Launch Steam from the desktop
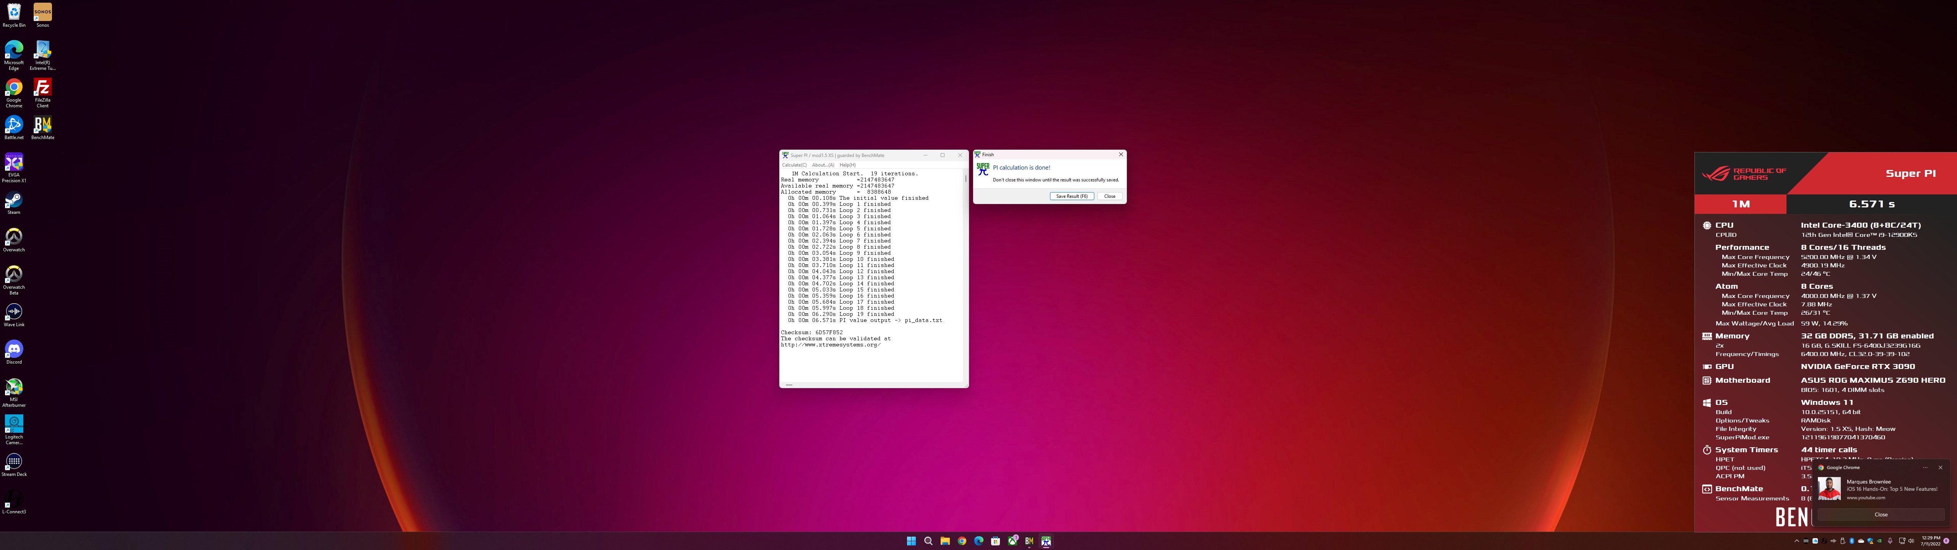This screenshot has width=1957, height=550. 14,203
